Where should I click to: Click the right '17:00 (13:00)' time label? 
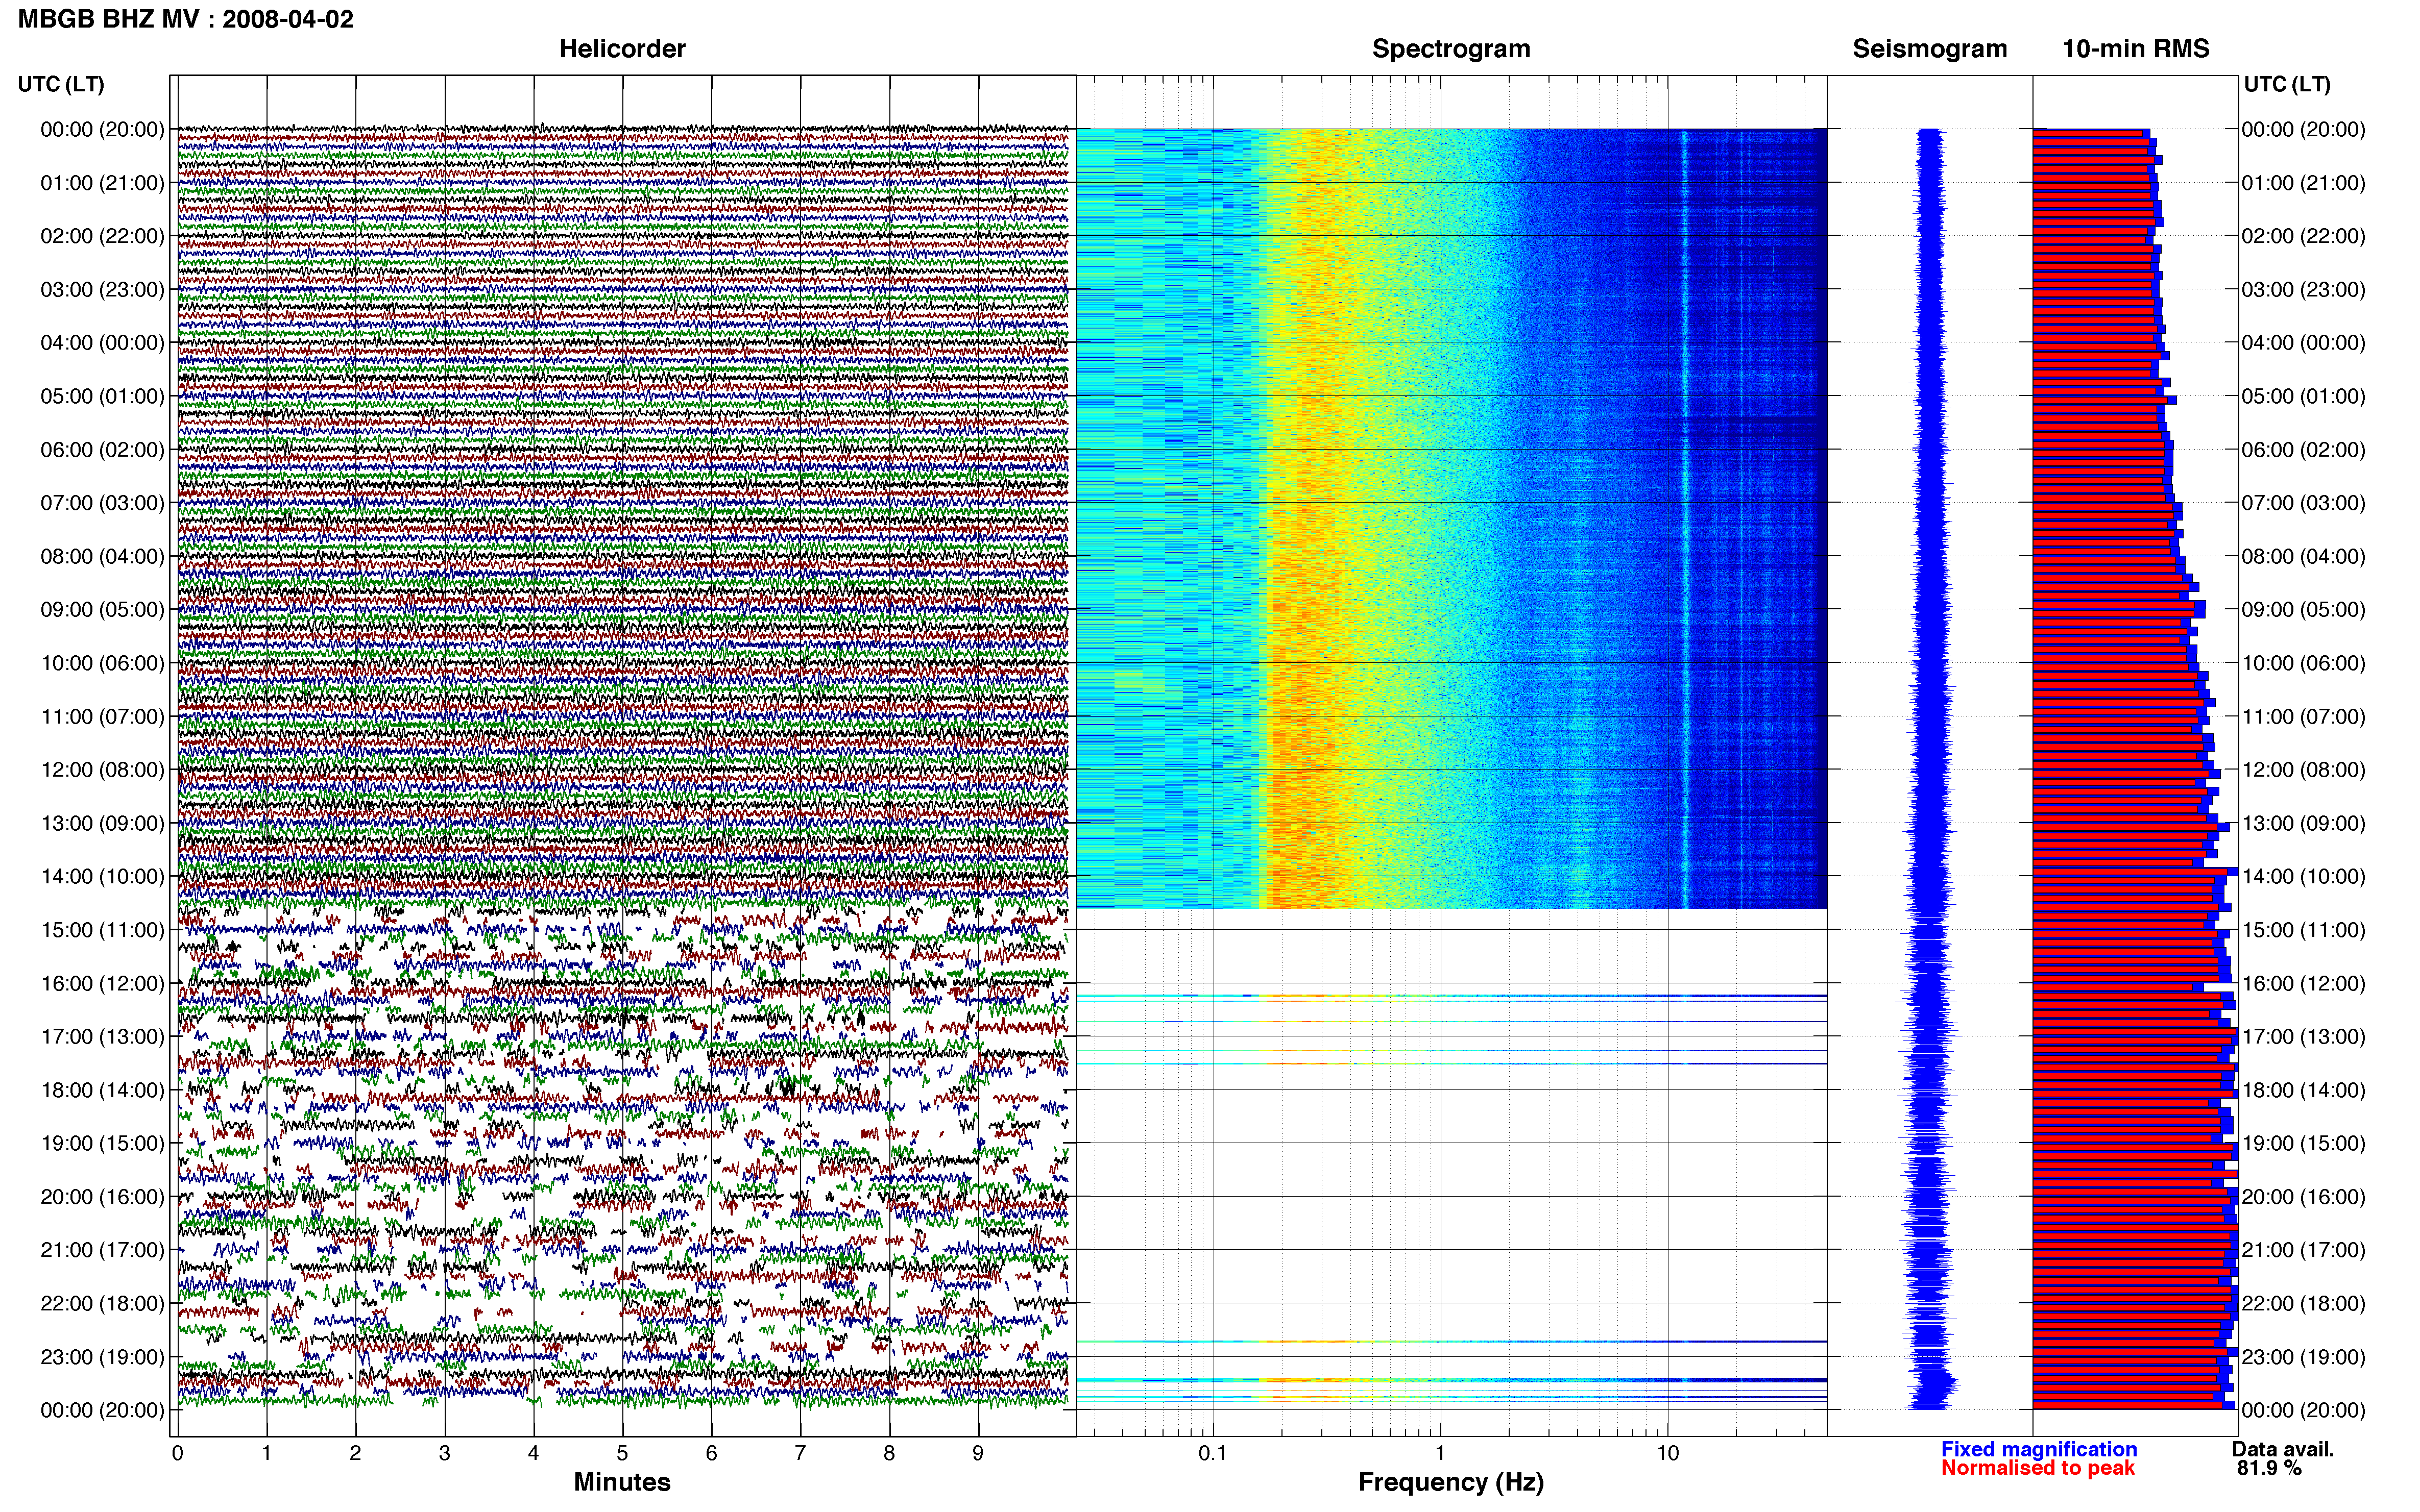pyautogui.click(x=2303, y=1037)
